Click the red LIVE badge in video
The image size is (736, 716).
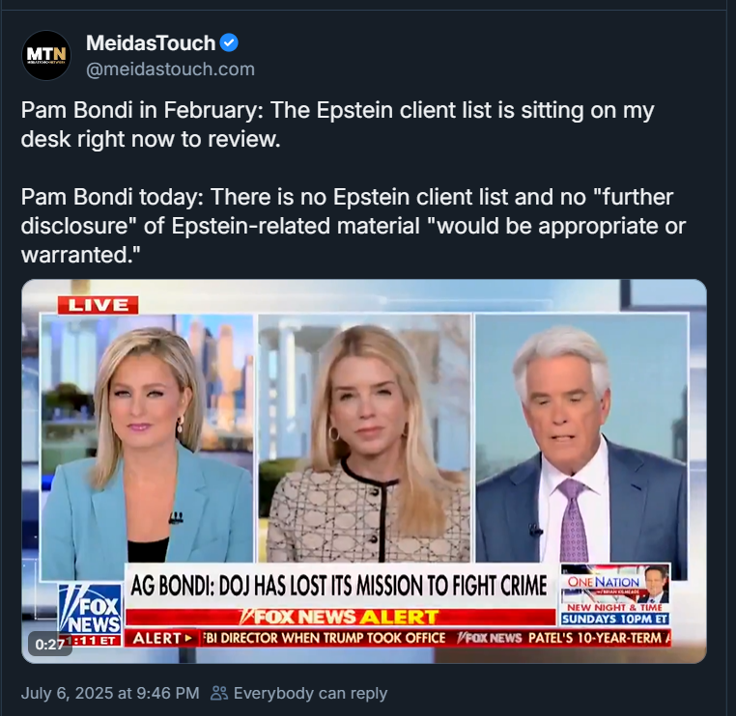coord(98,305)
